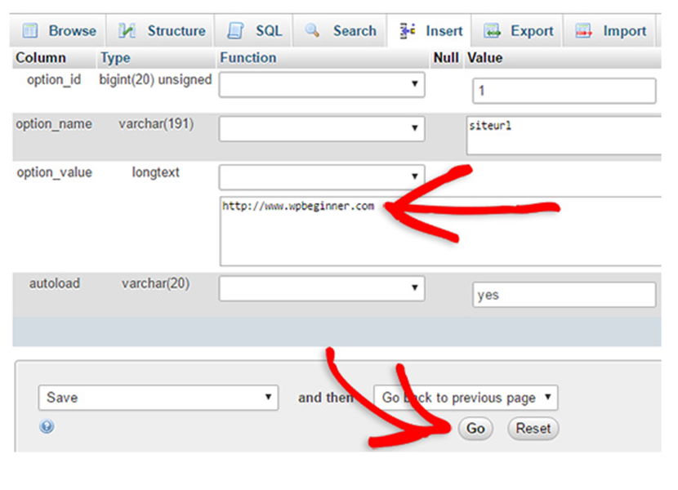The height and width of the screenshot is (490, 678).
Task: Click the Reset button
Action: point(533,428)
